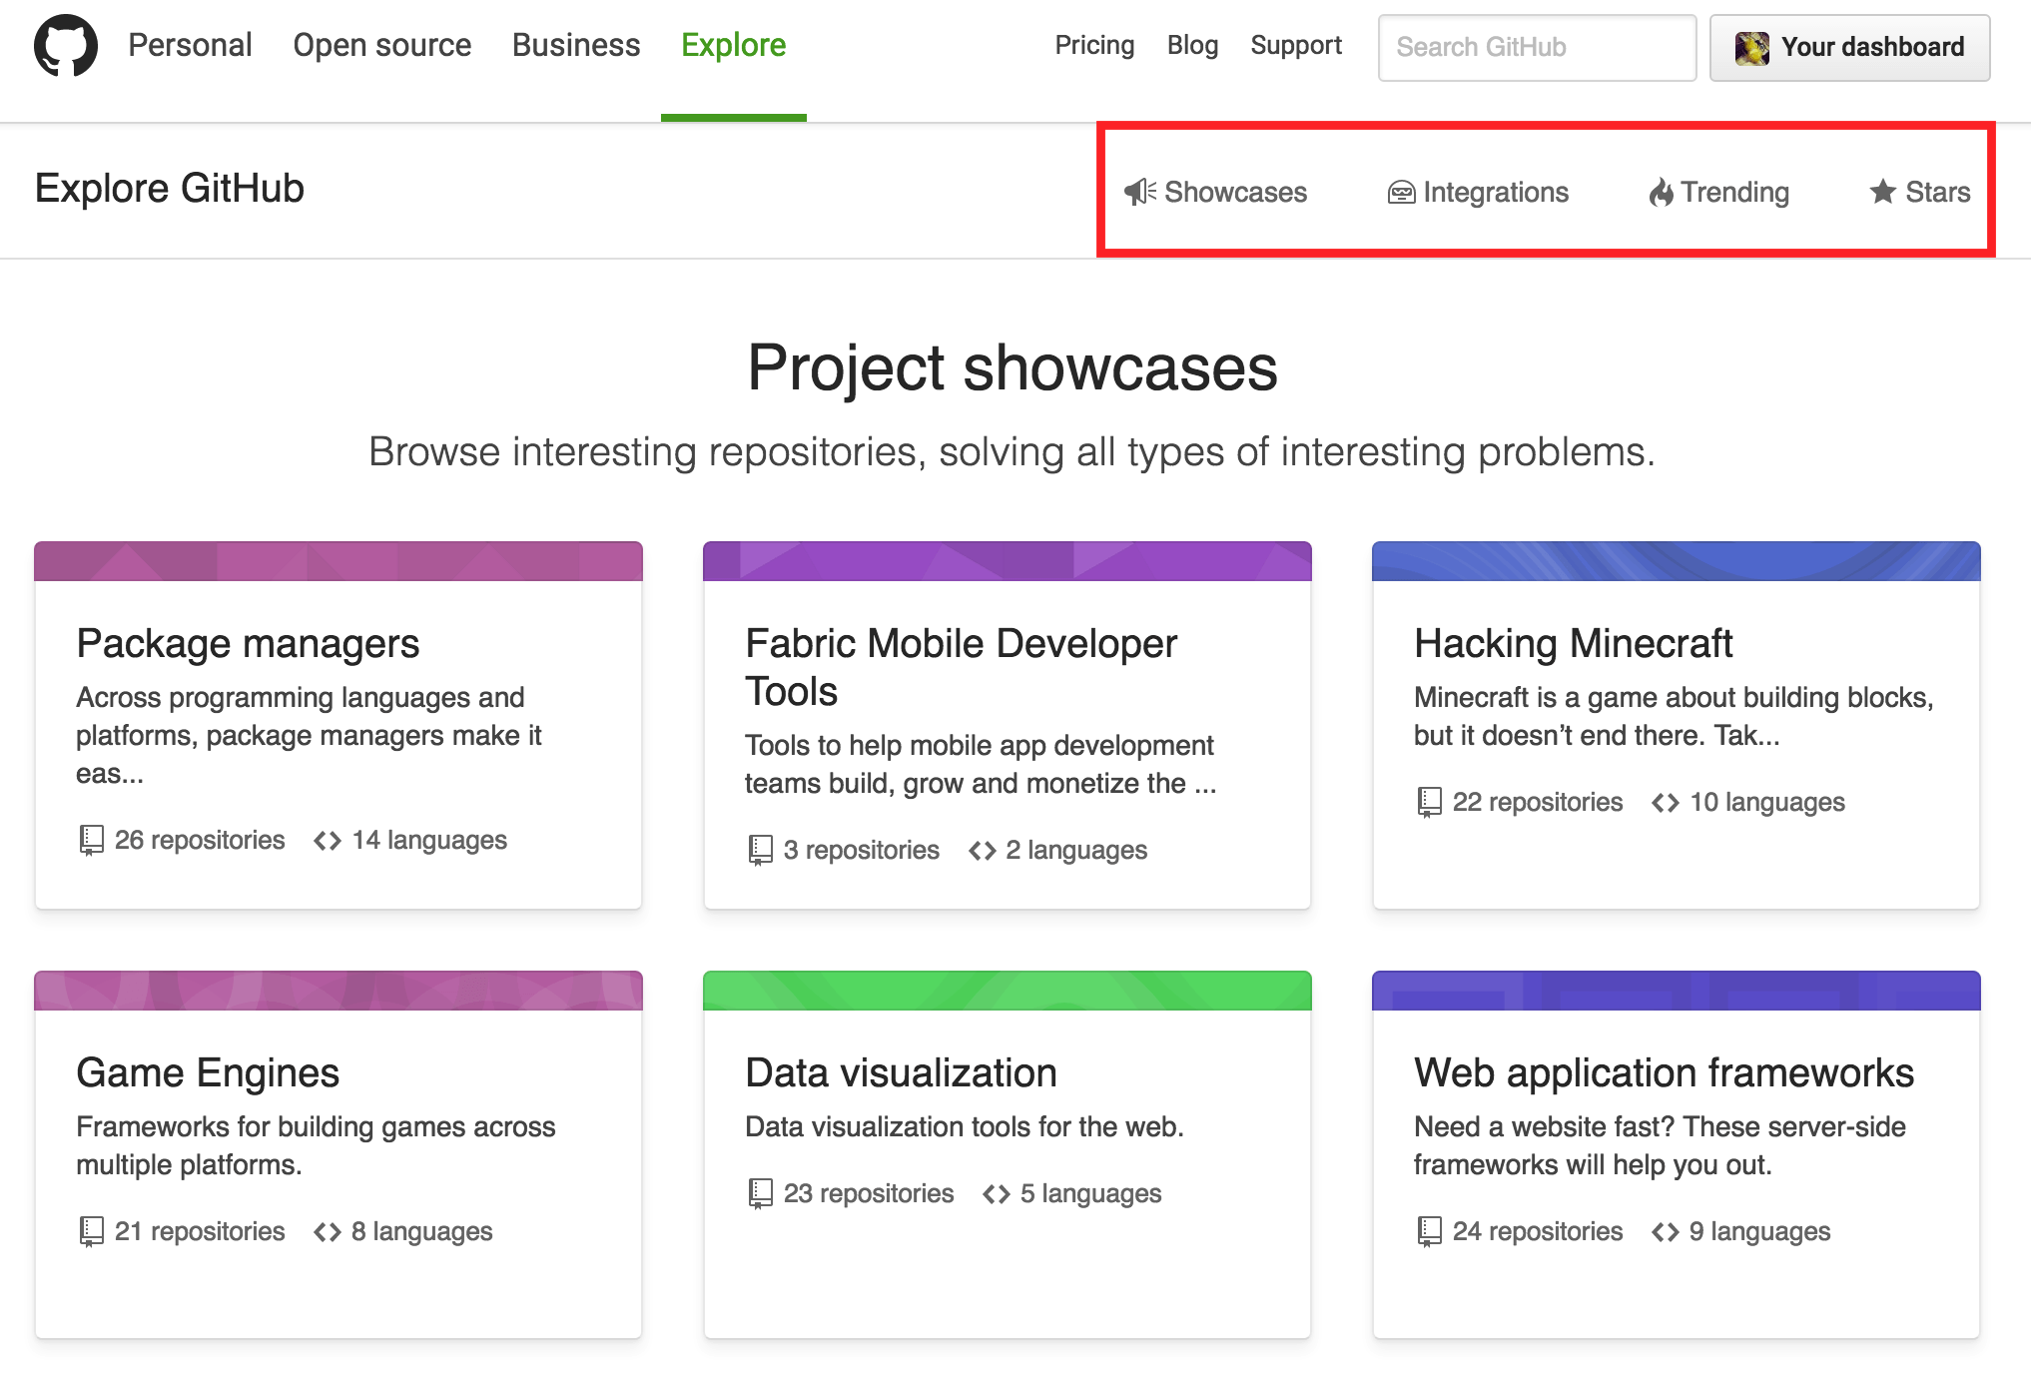Click the Showcases megaphone icon
Screen dimensions: 2031x1378
1140,192
